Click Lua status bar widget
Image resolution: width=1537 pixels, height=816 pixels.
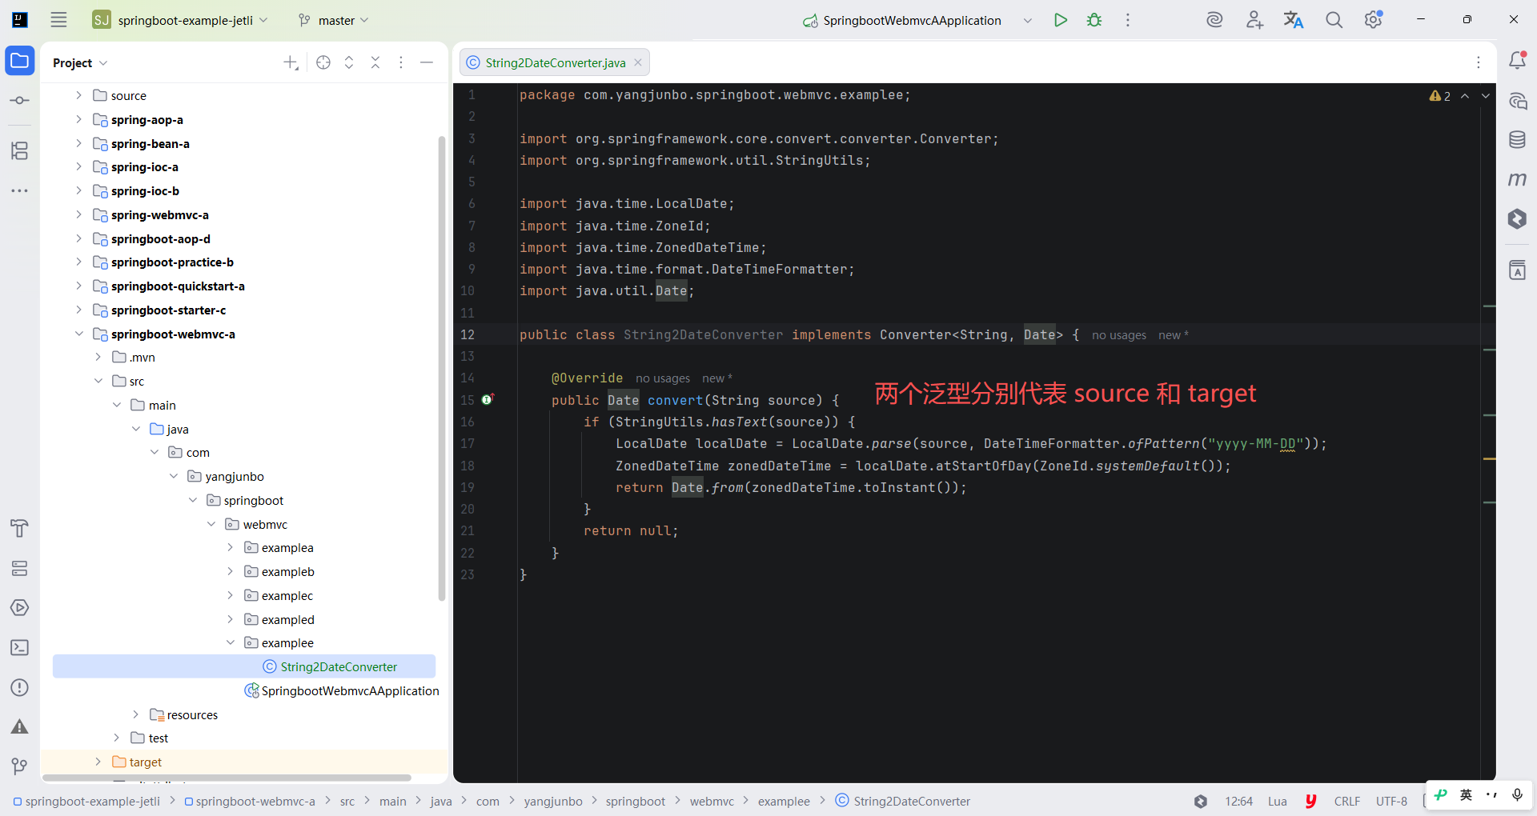coord(1277,801)
